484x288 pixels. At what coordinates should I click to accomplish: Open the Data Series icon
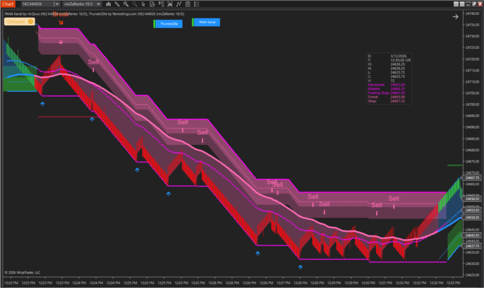170,4
